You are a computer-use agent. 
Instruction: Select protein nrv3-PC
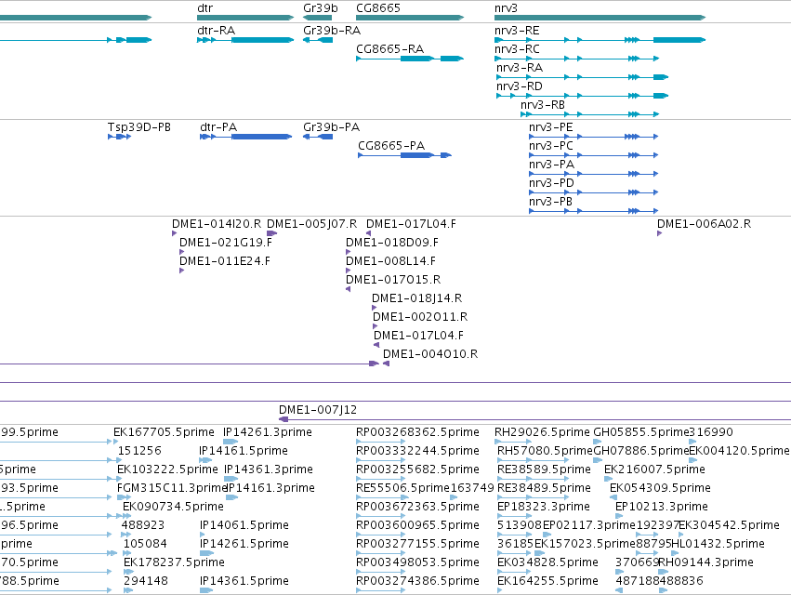(550, 146)
